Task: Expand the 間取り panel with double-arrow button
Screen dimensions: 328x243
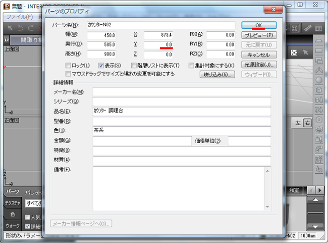Action: point(6,40)
